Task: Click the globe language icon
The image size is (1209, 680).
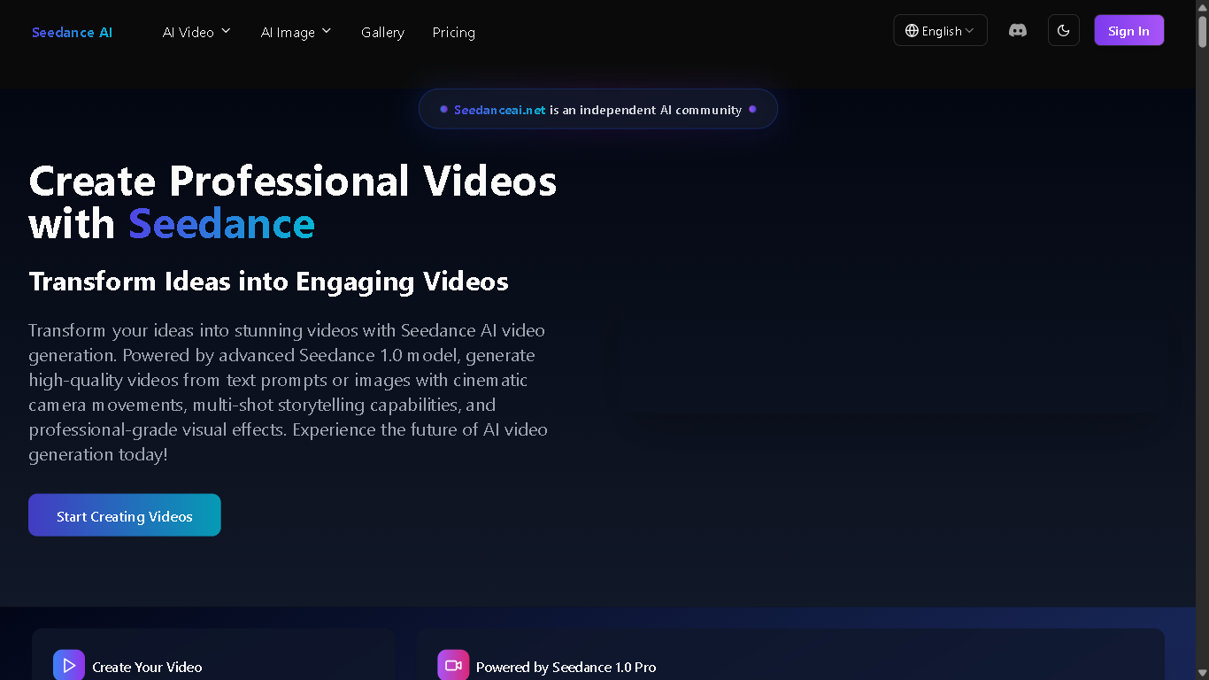Action: click(912, 31)
